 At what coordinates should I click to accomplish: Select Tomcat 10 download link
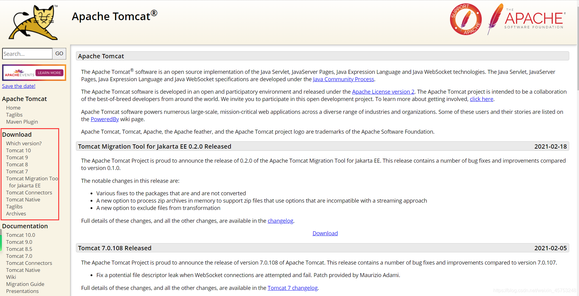pos(18,150)
